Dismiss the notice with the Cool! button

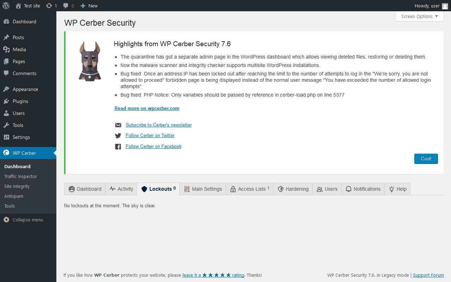point(426,159)
